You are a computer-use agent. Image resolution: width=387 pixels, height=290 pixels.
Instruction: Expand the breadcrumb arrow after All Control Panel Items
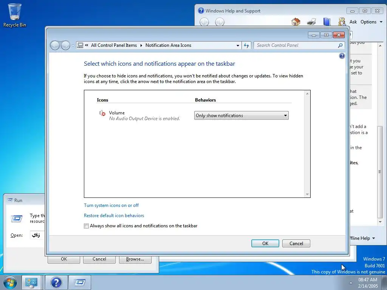(x=141, y=45)
